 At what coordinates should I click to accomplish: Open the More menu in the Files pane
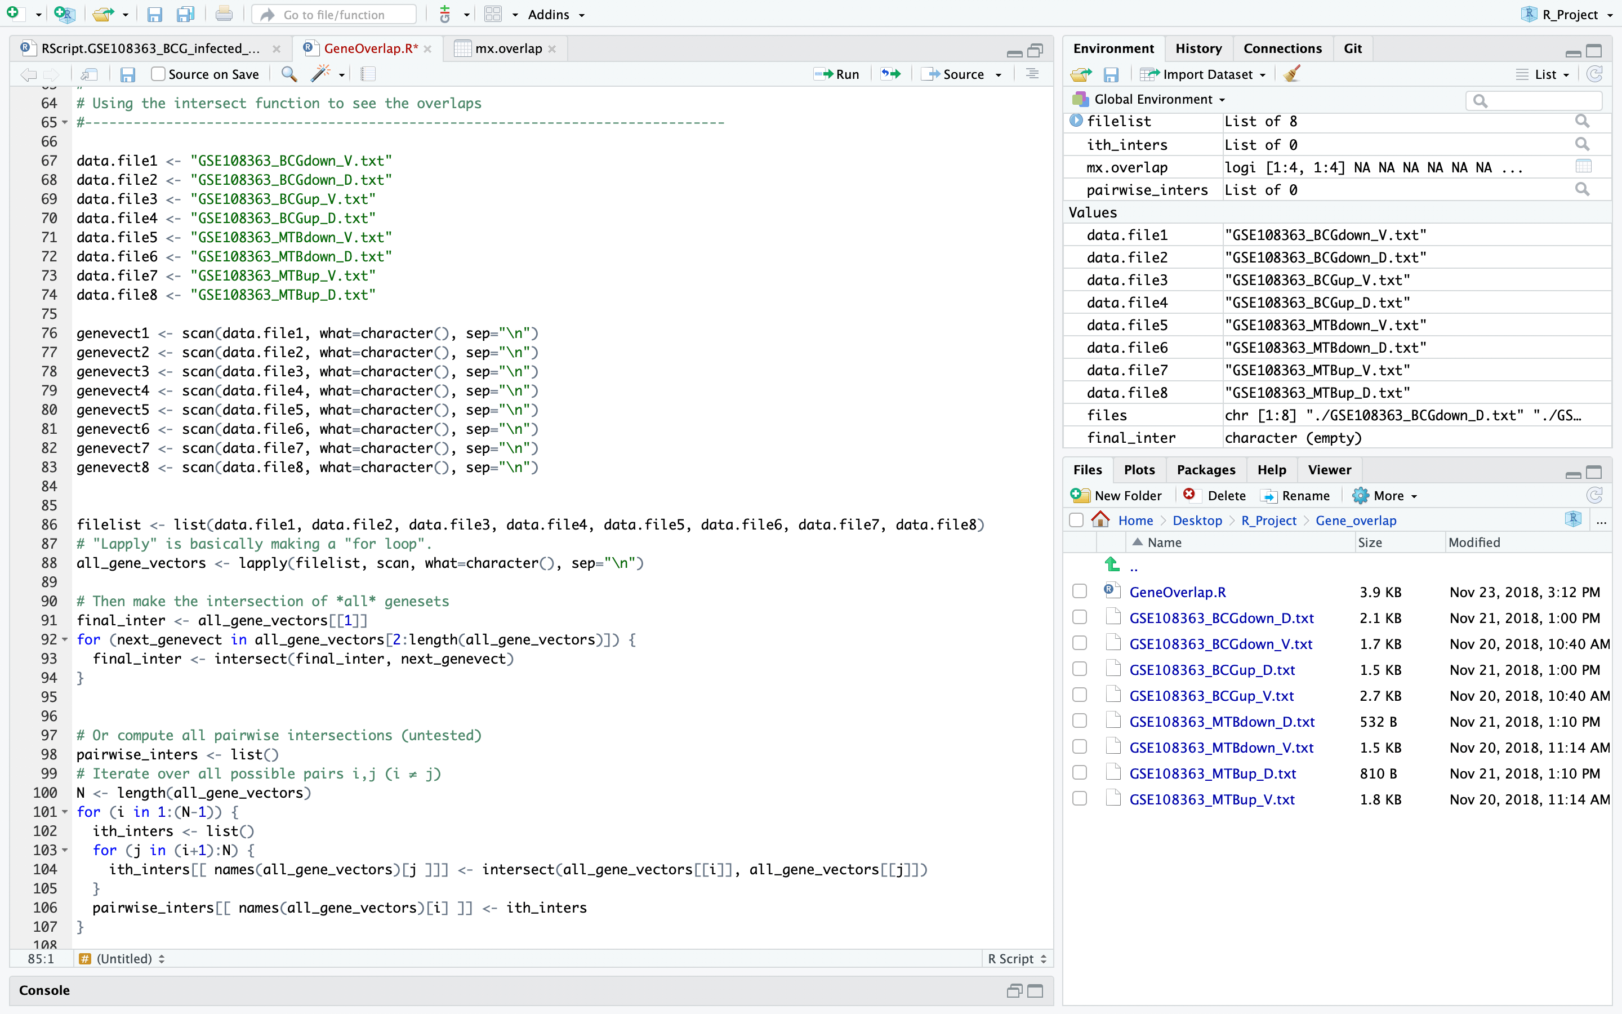1386,496
